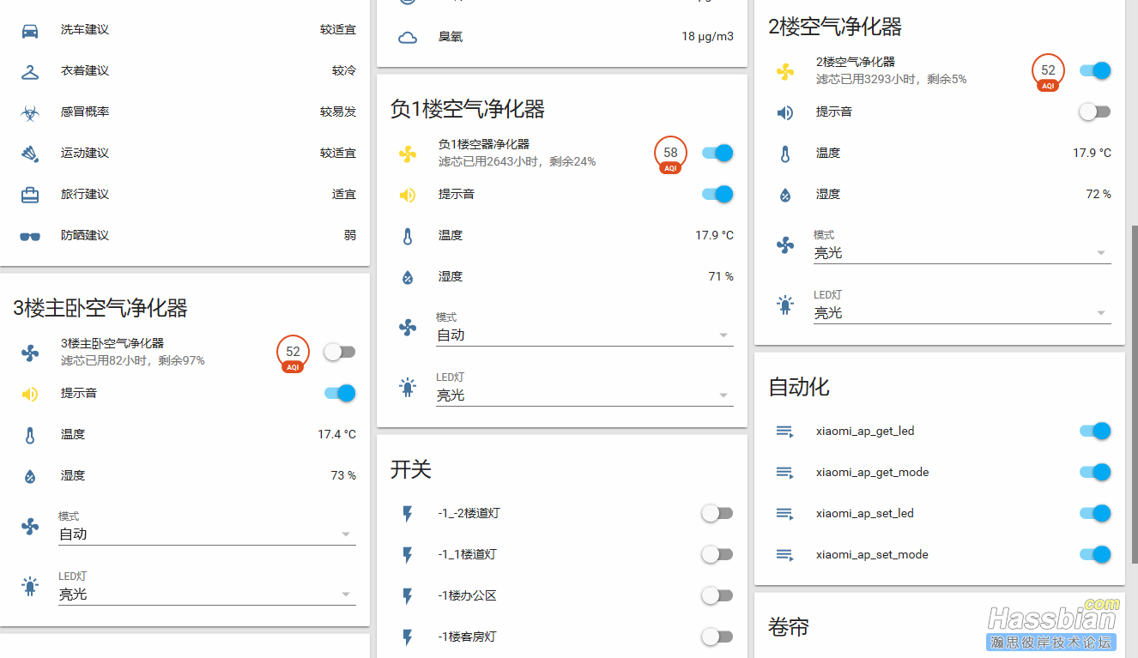Disable the xiaomi_ap_set_mode automation

1095,554
